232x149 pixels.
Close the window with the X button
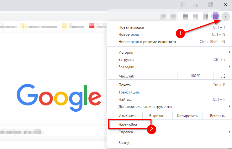click(x=225, y=4)
